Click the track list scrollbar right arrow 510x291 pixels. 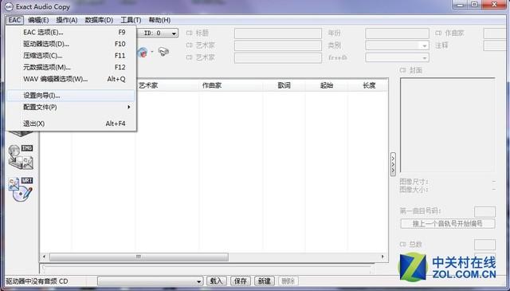pyautogui.click(x=382, y=257)
